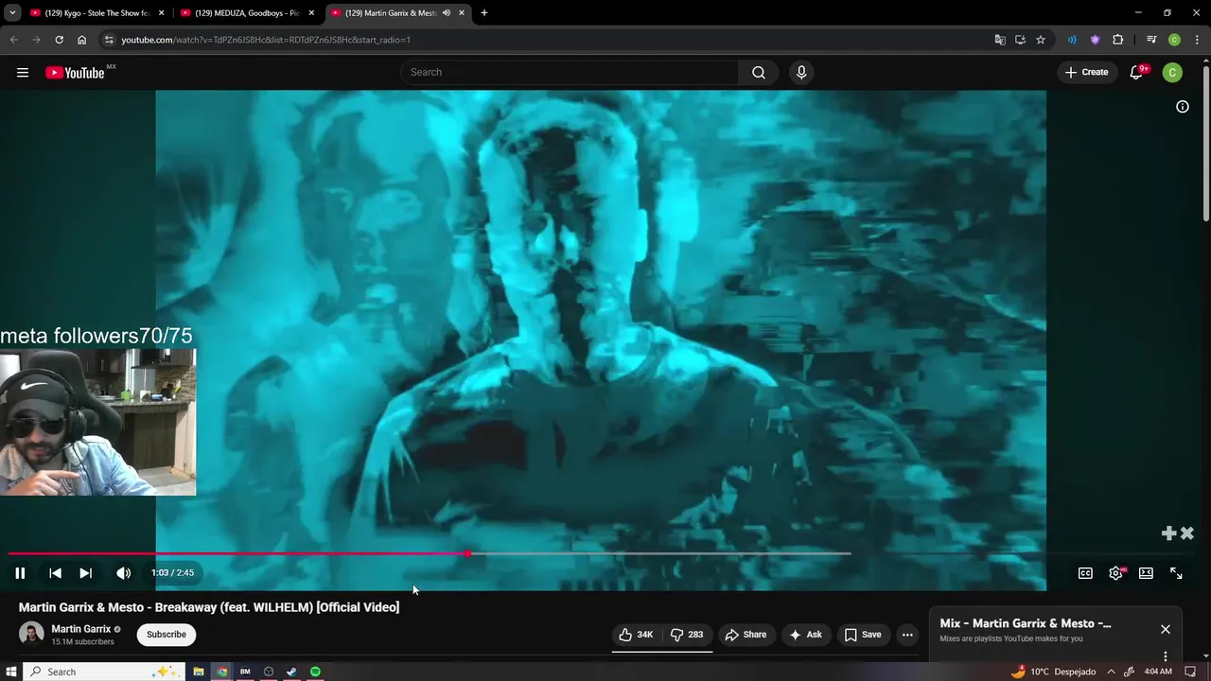Open the tab search dropdown arrow
This screenshot has width=1211, height=681.
click(12, 13)
